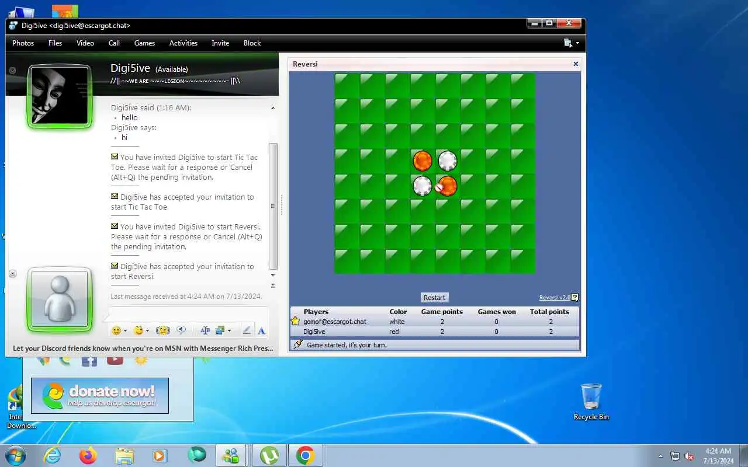The width and height of the screenshot is (748, 467).
Task: Open the Files menu
Action: (55, 43)
